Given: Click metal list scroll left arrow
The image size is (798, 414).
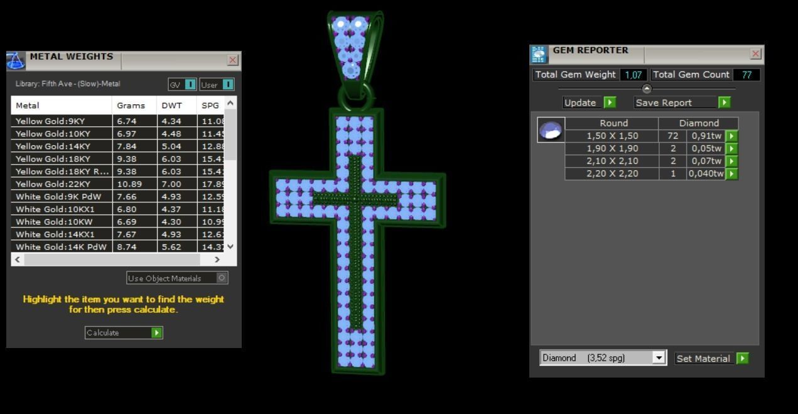Looking at the screenshot, I should point(17,259).
